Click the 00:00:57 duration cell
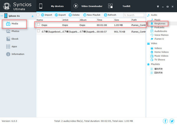Image resolution: width=177 pixels, height=125 pixels. click(x=102, y=32)
